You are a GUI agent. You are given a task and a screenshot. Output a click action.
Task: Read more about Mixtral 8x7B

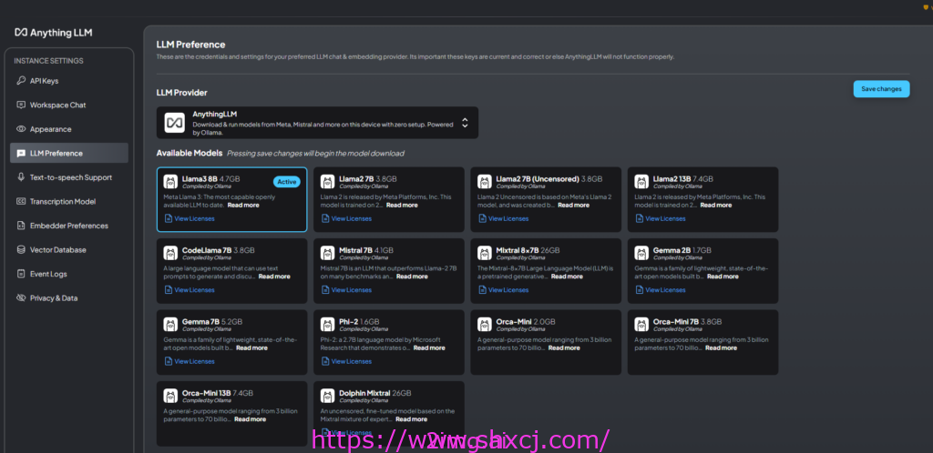567,276
